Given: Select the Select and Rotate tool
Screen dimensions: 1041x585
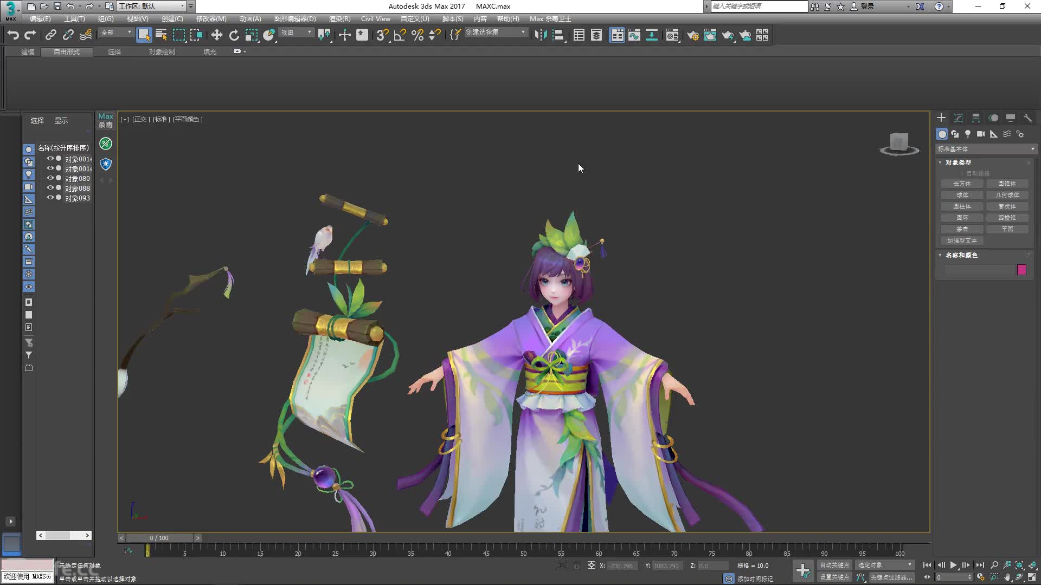Looking at the screenshot, I should pyautogui.click(x=234, y=35).
